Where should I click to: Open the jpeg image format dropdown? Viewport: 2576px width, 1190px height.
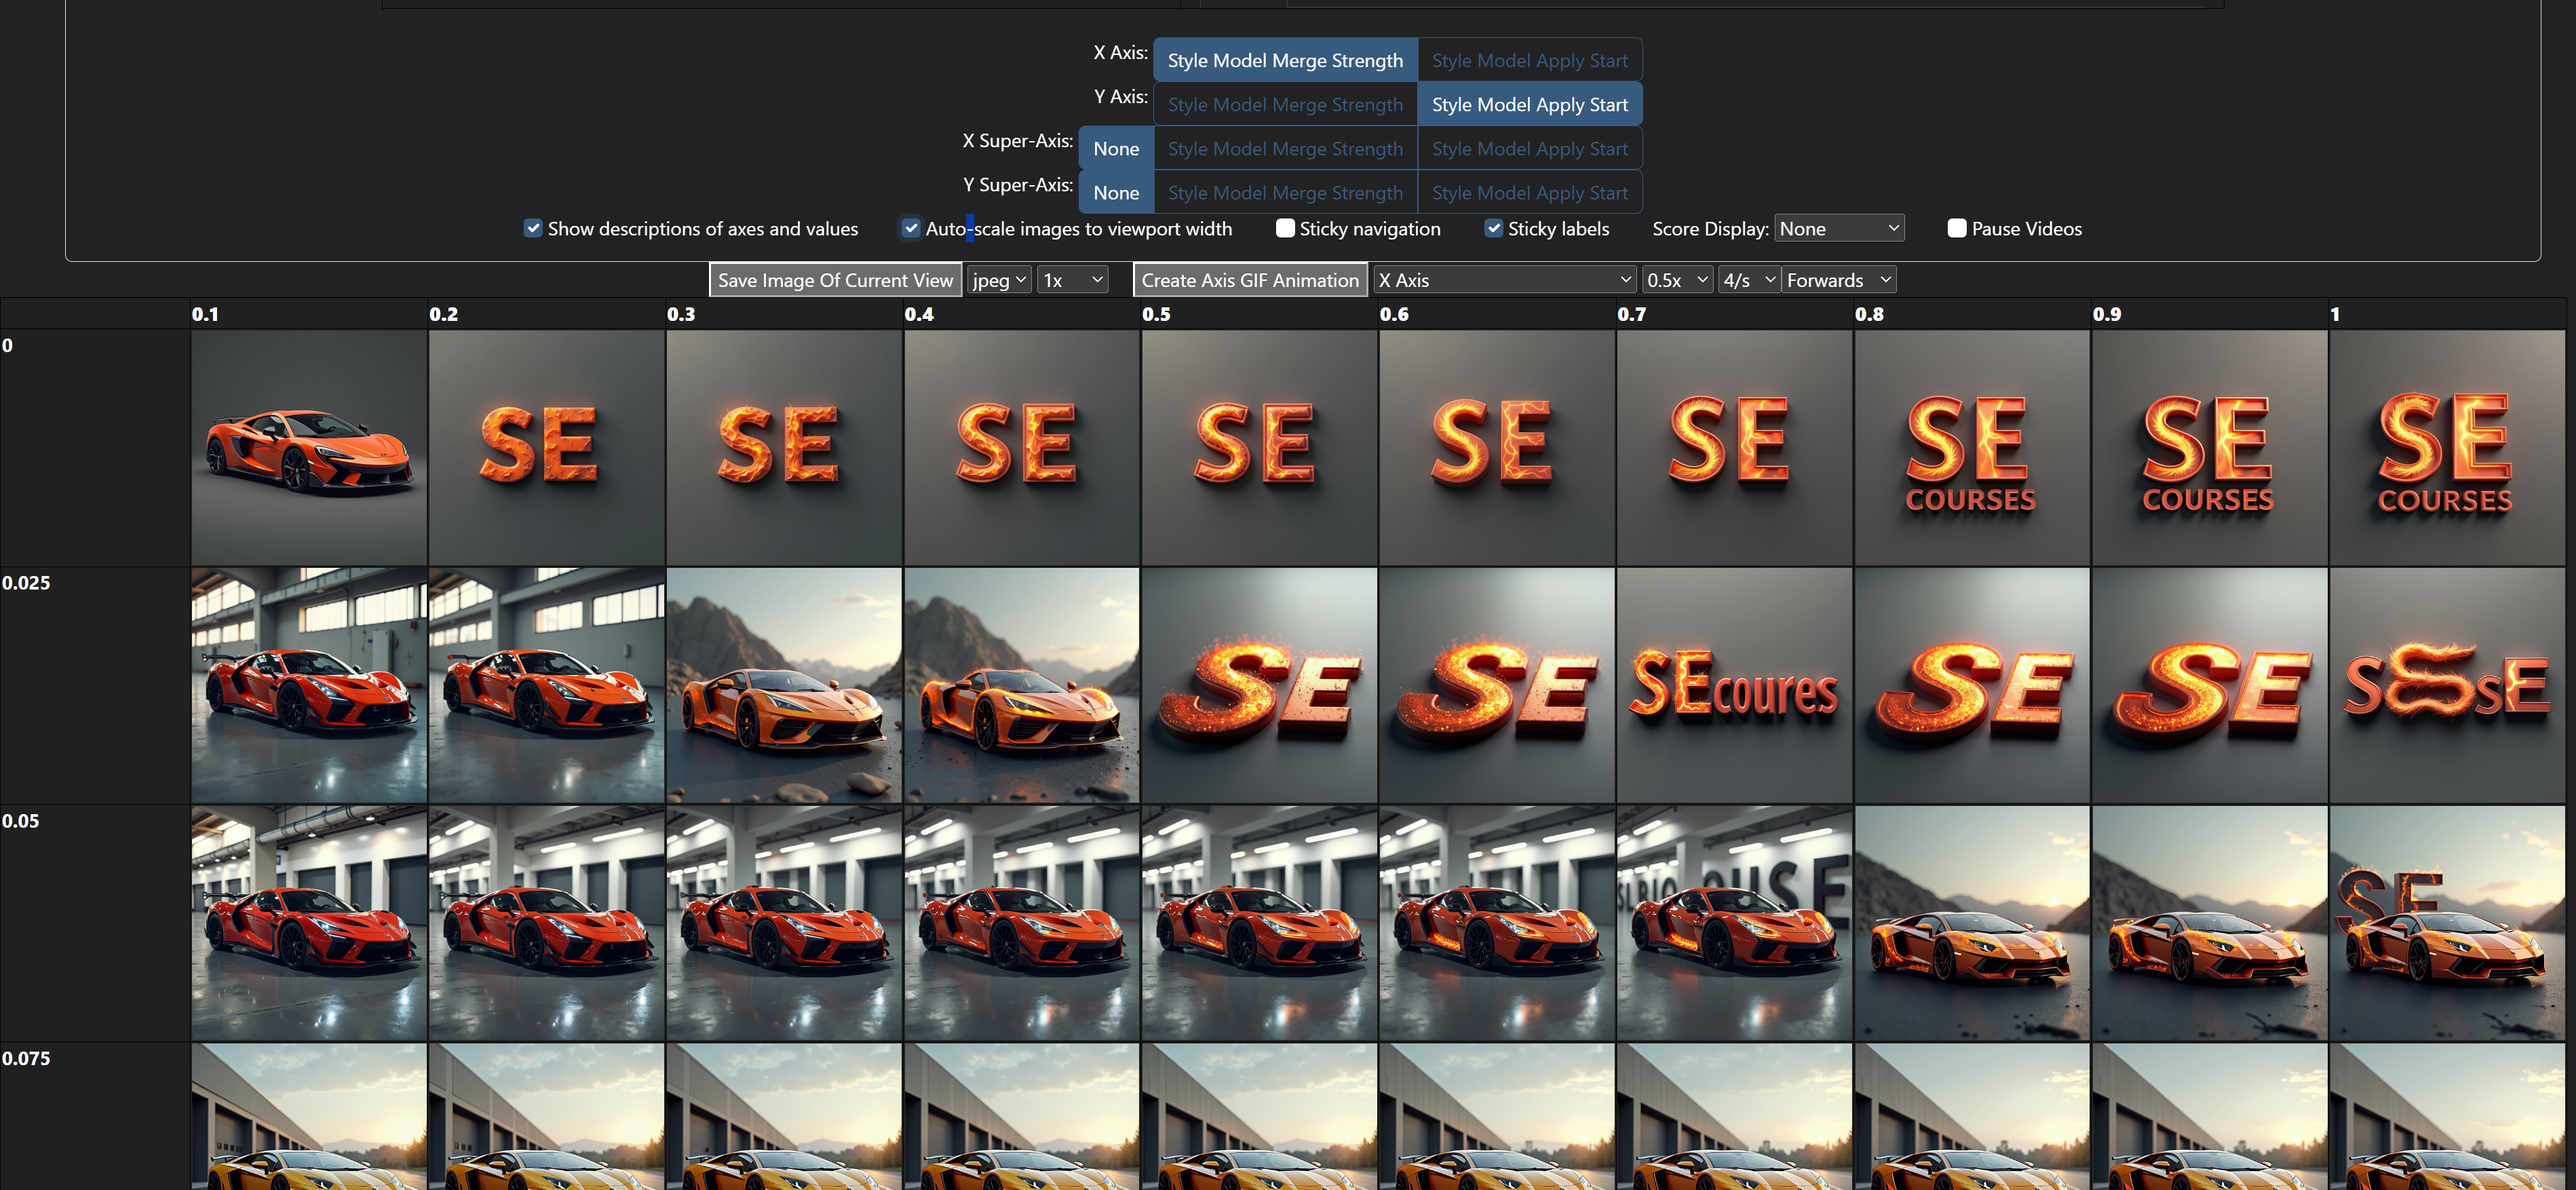(998, 281)
